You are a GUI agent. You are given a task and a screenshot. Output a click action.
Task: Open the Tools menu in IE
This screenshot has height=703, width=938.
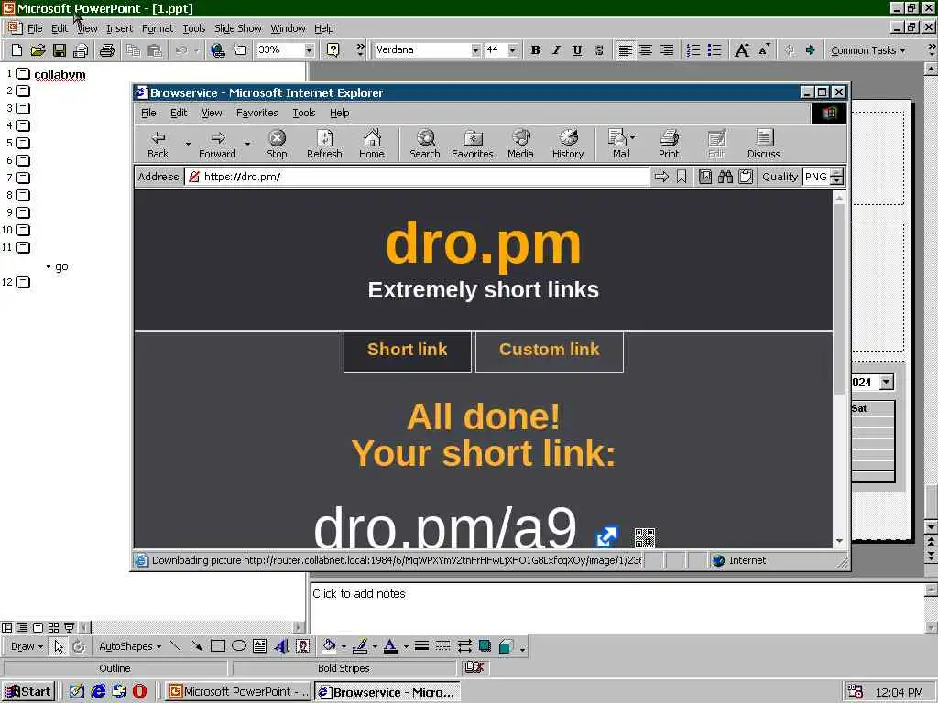[304, 113]
